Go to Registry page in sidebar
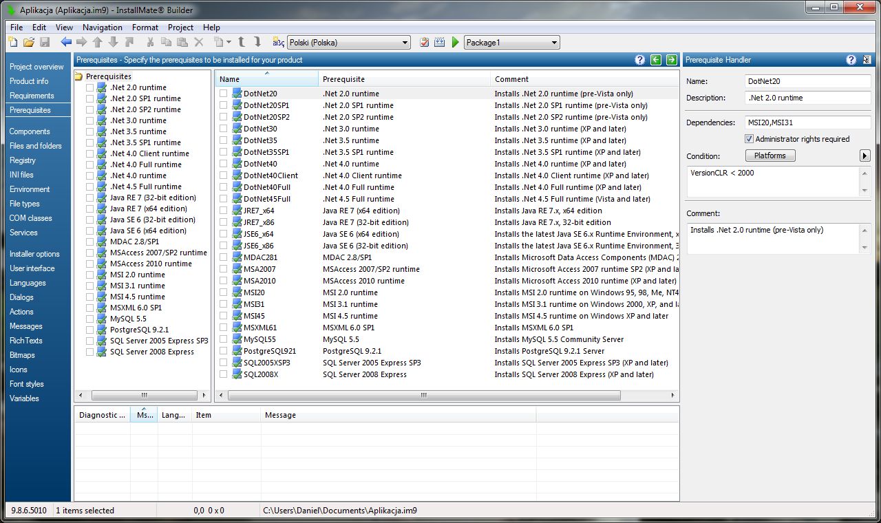 pos(23,160)
